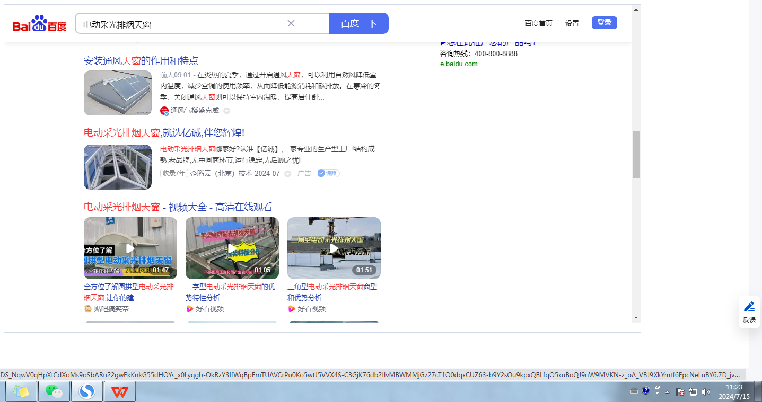Open WeChat from the taskbar
This screenshot has height=402, width=762.
click(x=54, y=391)
